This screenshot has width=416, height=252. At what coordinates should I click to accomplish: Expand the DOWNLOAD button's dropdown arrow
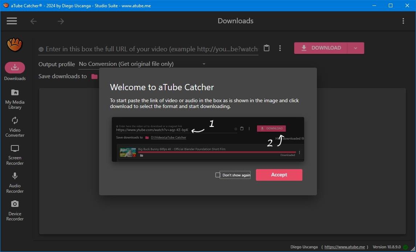click(x=355, y=48)
